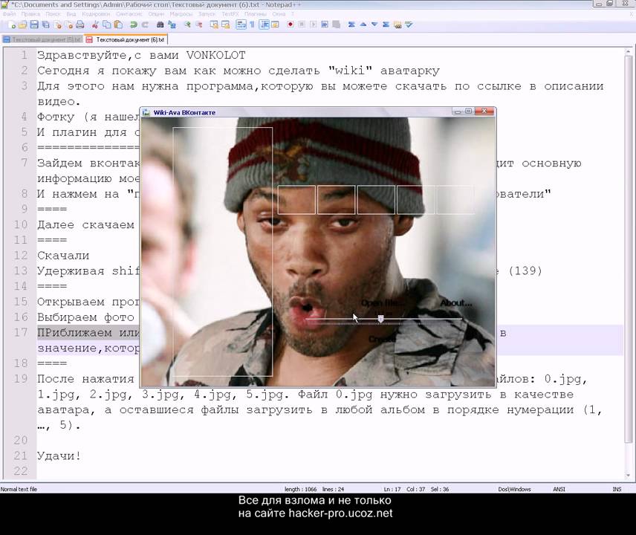Viewport: 636px width, 535px height.
Task: Open the Синтаксис menu
Action: pos(129,14)
